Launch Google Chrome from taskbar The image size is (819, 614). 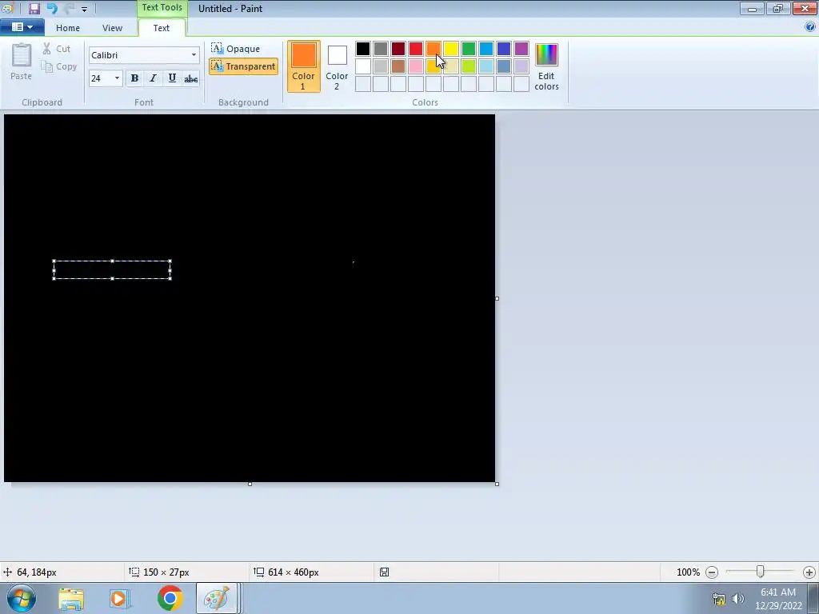(x=170, y=598)
